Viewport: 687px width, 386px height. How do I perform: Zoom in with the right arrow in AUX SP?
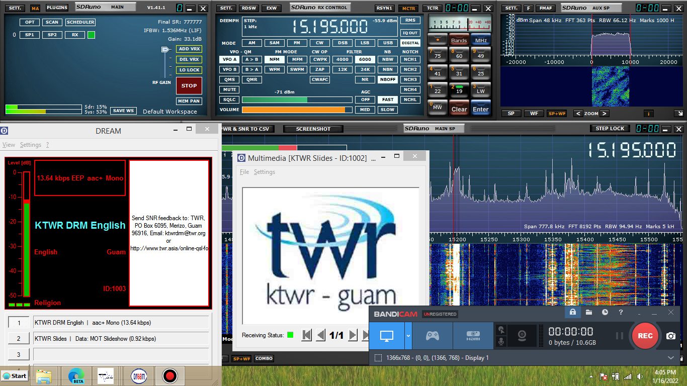[605, 114]
